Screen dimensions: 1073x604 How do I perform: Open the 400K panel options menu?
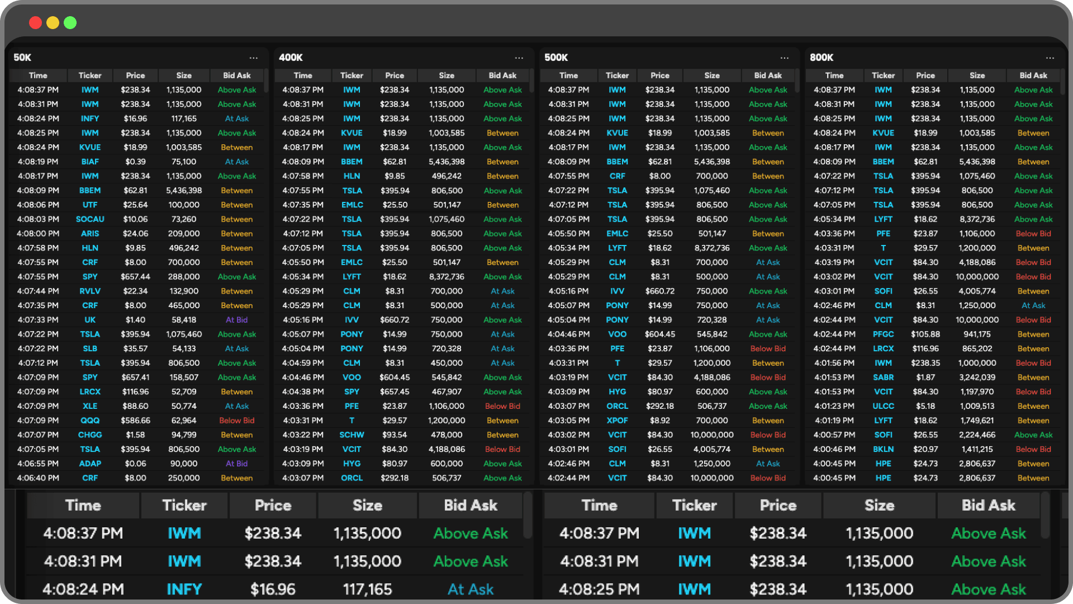519,58
